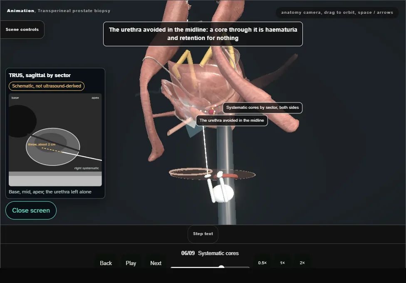
Task: Click the 'base' label in schematic
Action: pos(15,98)
